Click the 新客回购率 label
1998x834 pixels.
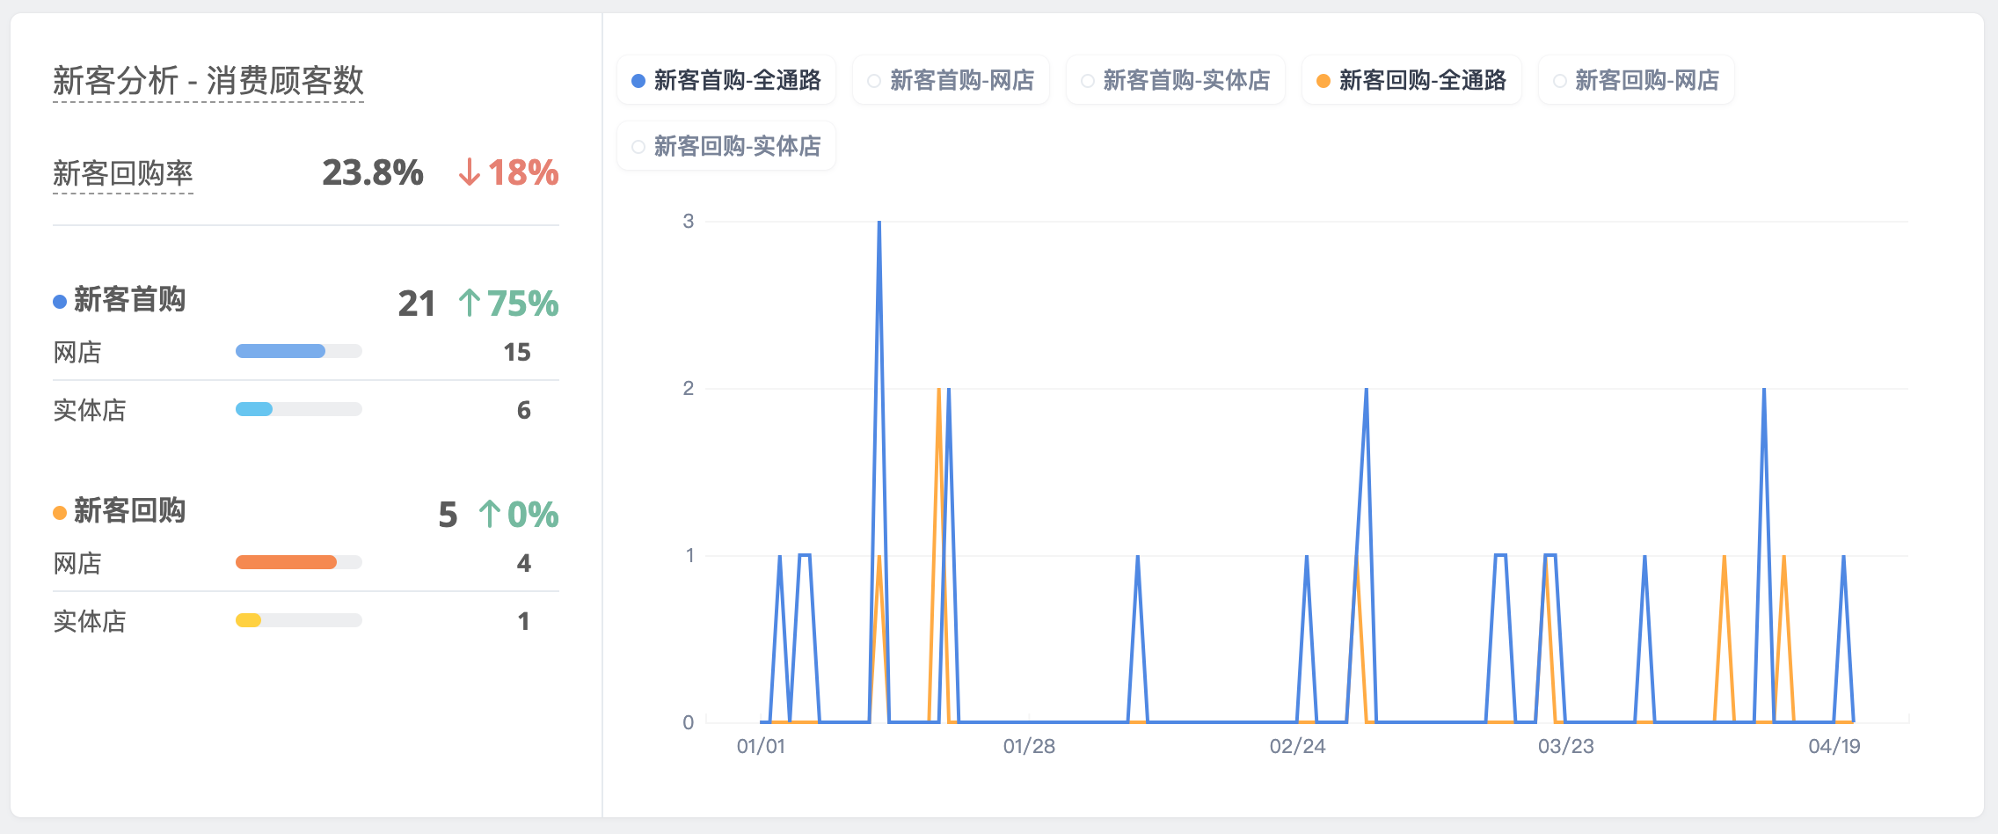(123, 173)
